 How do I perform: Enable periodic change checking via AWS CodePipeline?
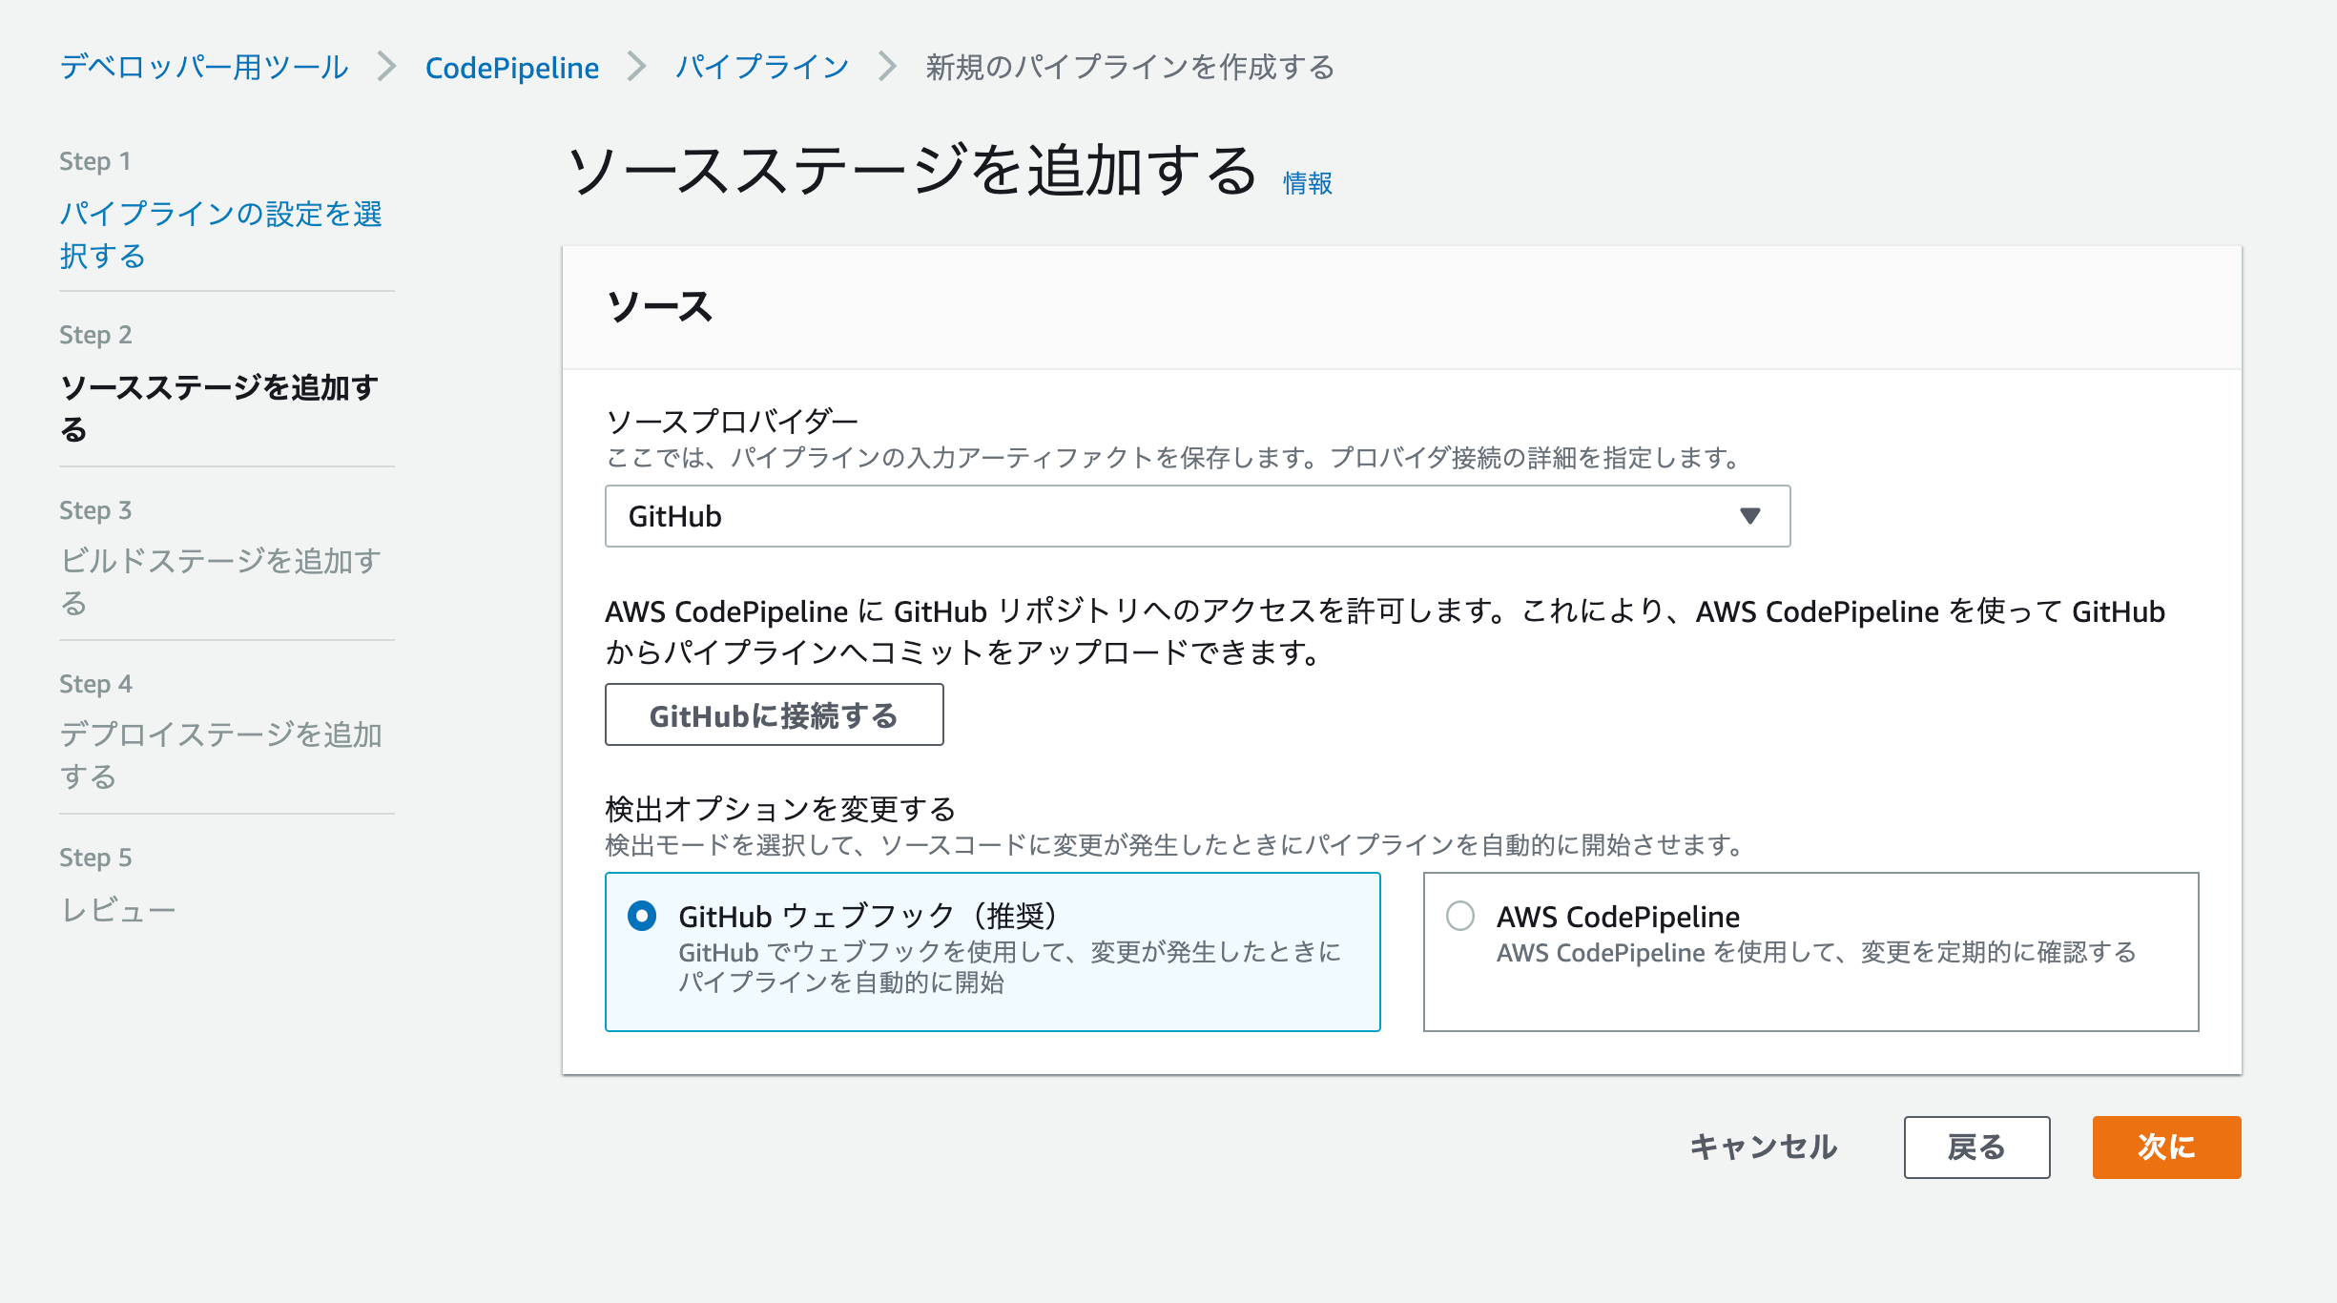pyautogui.click(x=1458, y=916)
